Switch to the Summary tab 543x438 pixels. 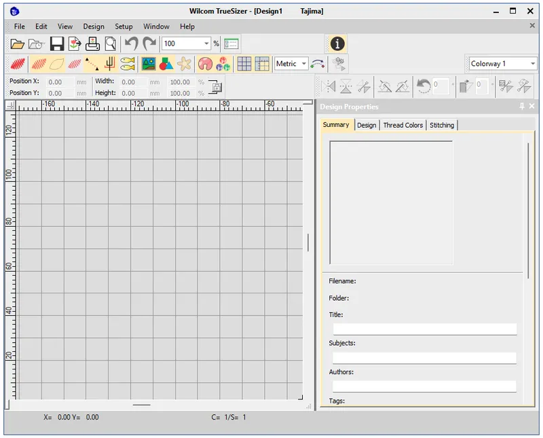coord(336,125)
